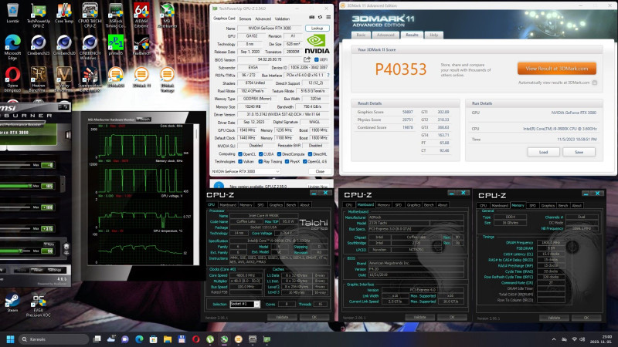Switch to Sensors tab in GPU-Z

(x=245, y=19)
